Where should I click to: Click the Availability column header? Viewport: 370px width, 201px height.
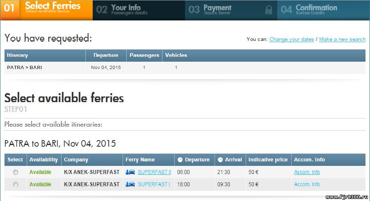tap(43, 160)
